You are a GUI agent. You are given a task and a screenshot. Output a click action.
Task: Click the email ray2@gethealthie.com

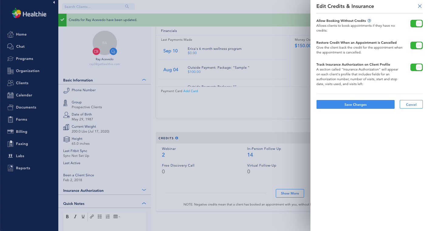coord(104,64)
